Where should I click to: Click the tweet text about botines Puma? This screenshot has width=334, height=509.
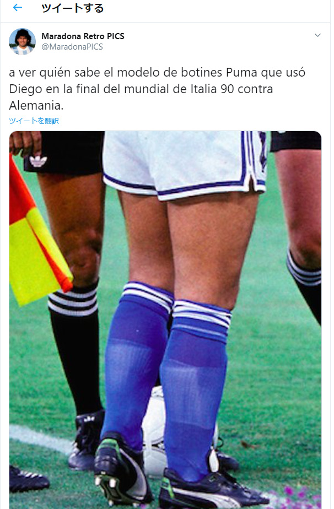(x=157, y=89)
